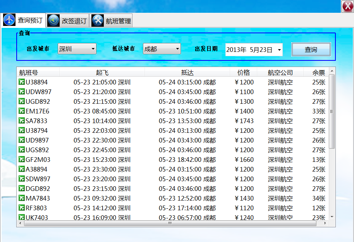Click remaining tickets 13张 cell

click(319, 160)
